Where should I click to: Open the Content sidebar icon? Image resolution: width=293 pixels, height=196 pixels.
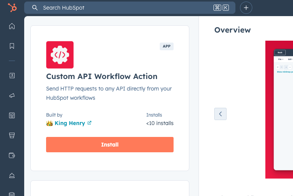pos(12,115)
